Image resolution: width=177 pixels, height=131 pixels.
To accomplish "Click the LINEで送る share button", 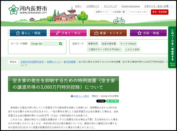I will tap(113, 101).
